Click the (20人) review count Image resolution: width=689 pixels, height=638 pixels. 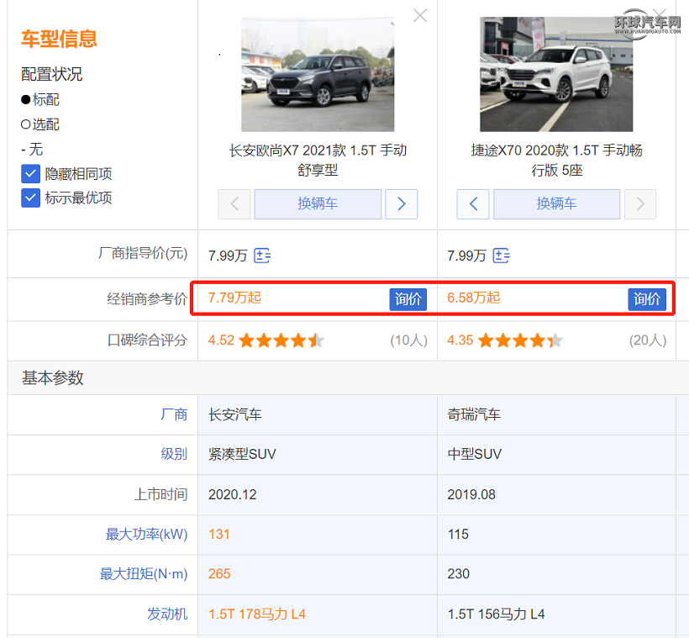[648, 340]
